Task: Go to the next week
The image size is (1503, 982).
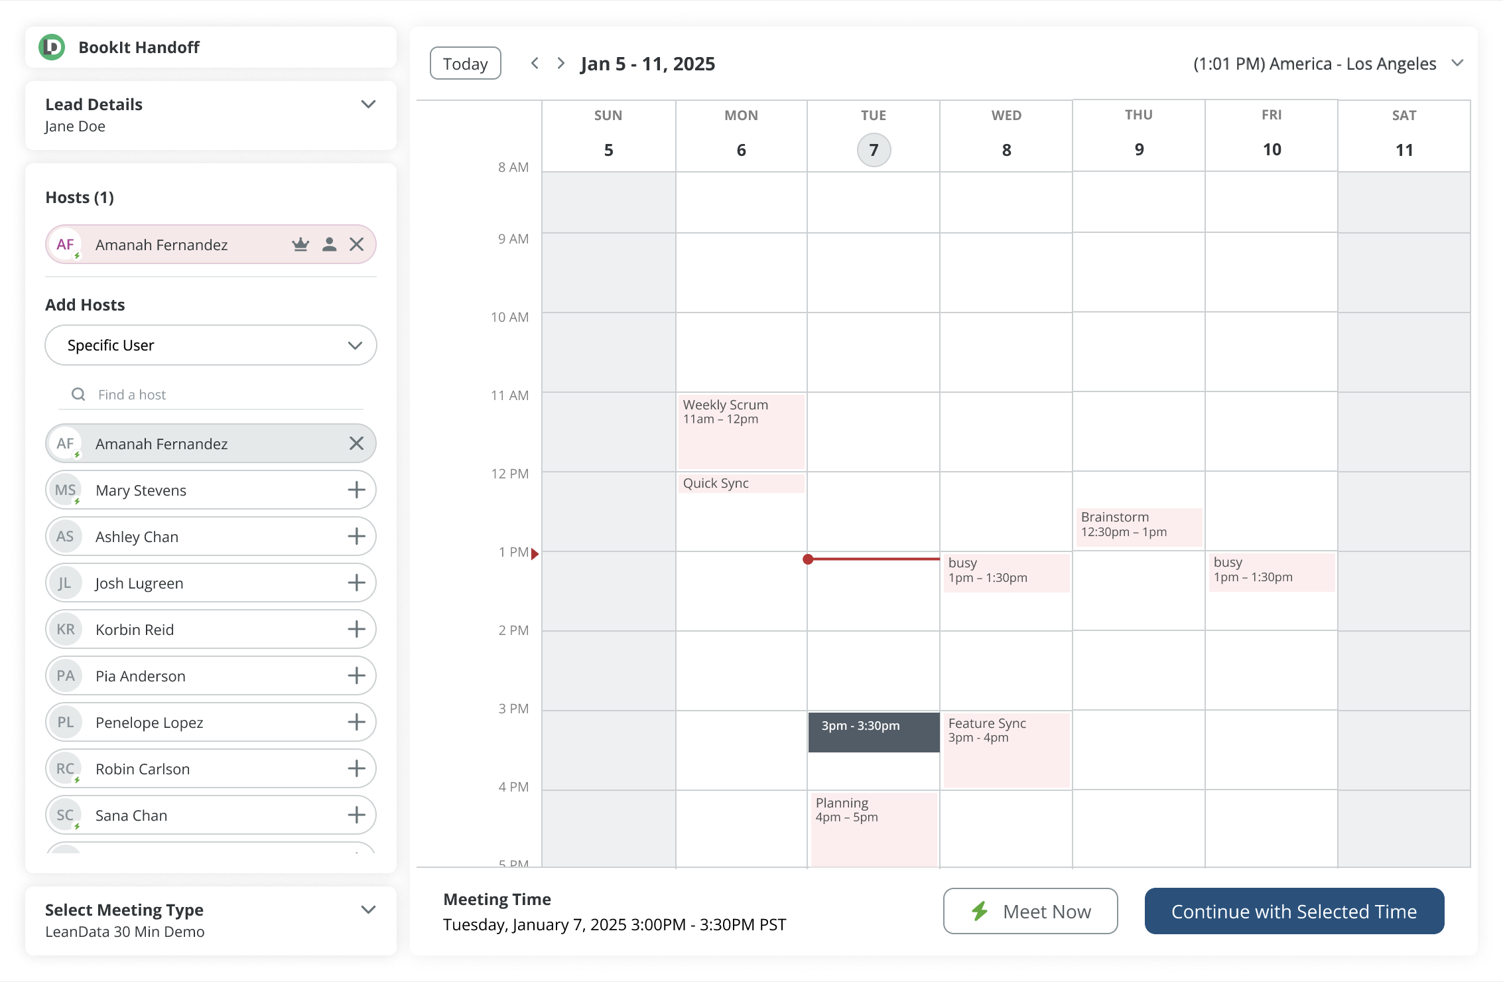Action: point(561,63)
